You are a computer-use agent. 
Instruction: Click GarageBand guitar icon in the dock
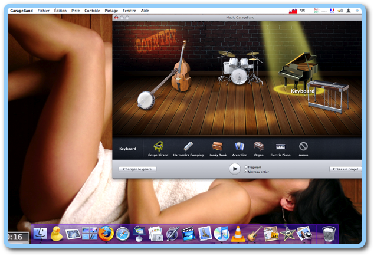(254, 234)
